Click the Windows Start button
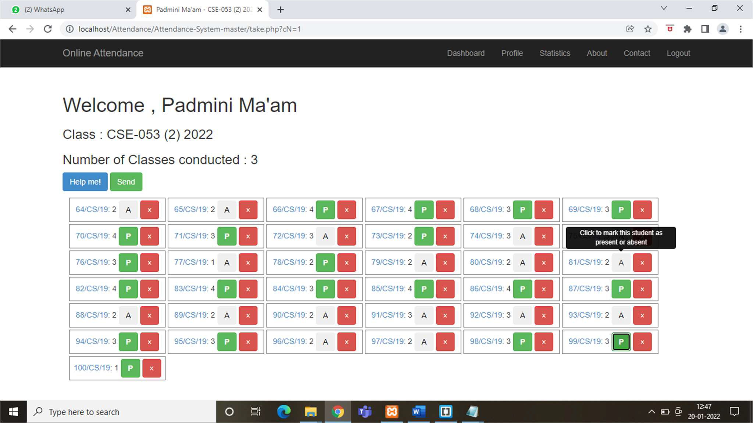 coord(14,412)
